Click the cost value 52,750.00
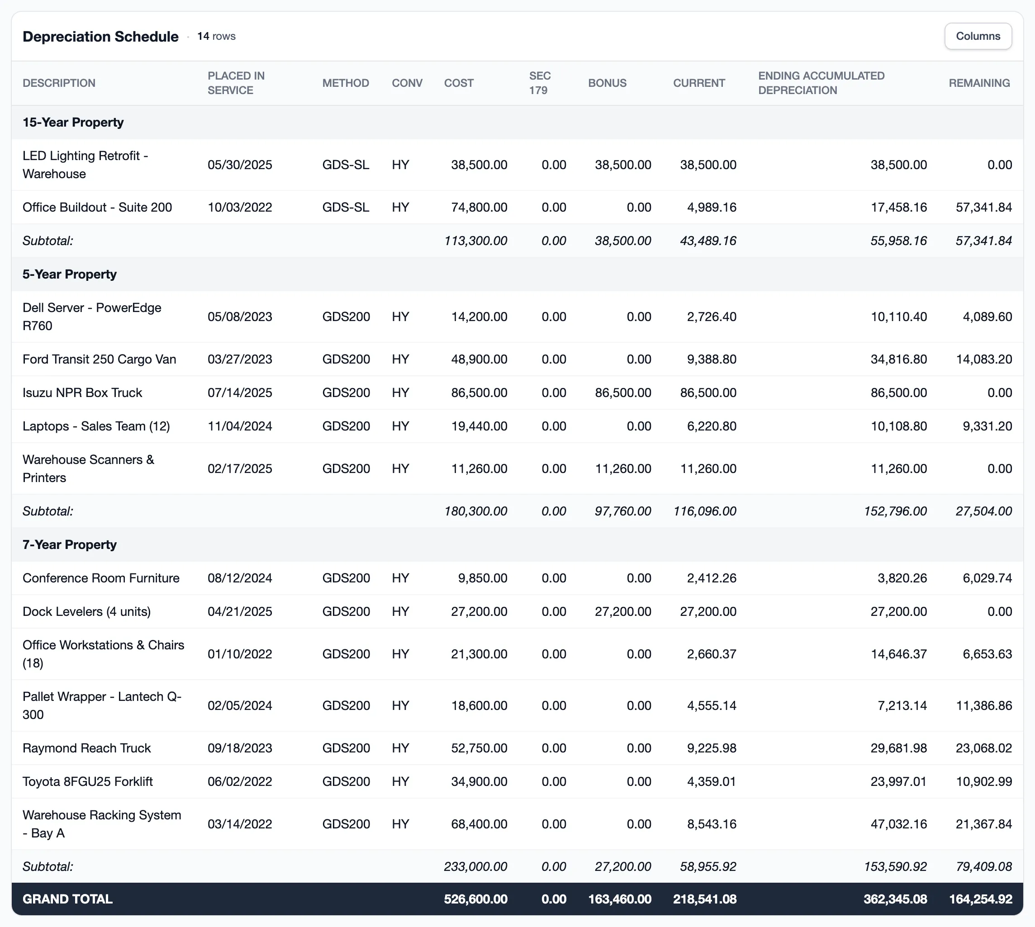1035x927 pixels. [479, 748]
